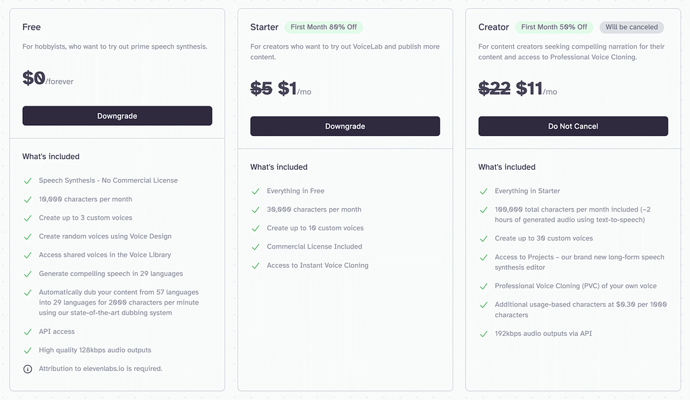
Task: Click the Starter First Month 80% Off badge
Action: click(324, 28)
